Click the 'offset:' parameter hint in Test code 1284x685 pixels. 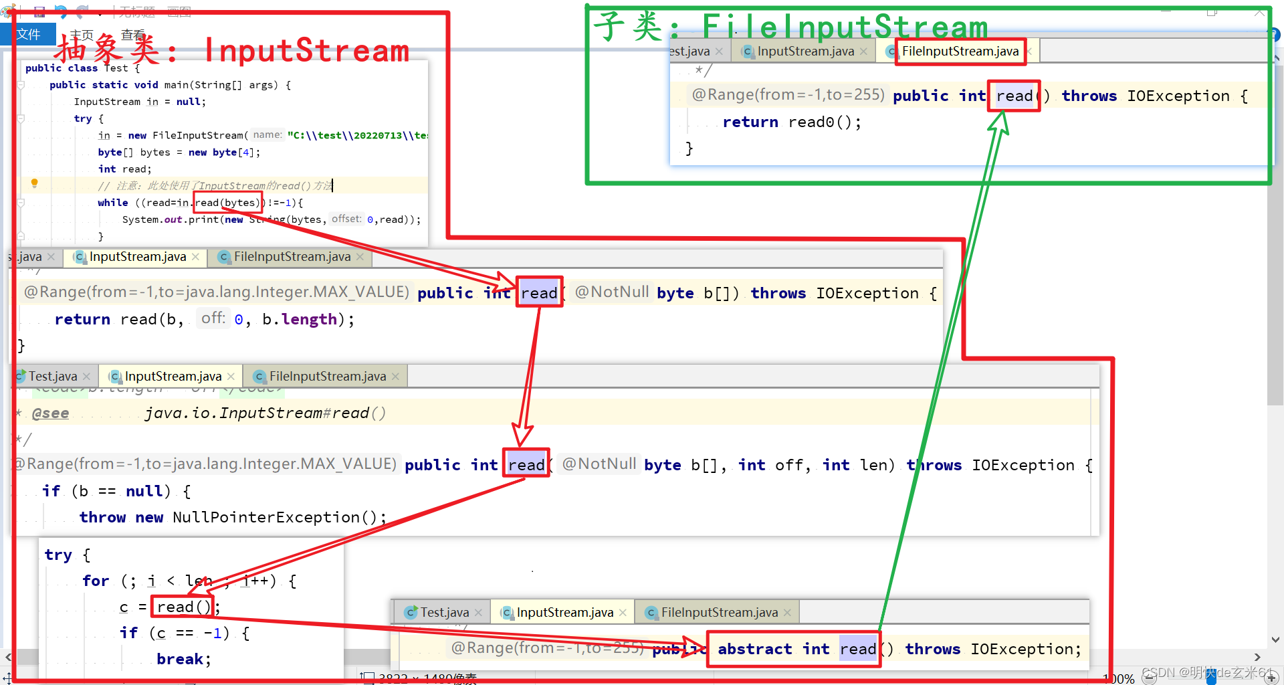click(x=346, y=219)
